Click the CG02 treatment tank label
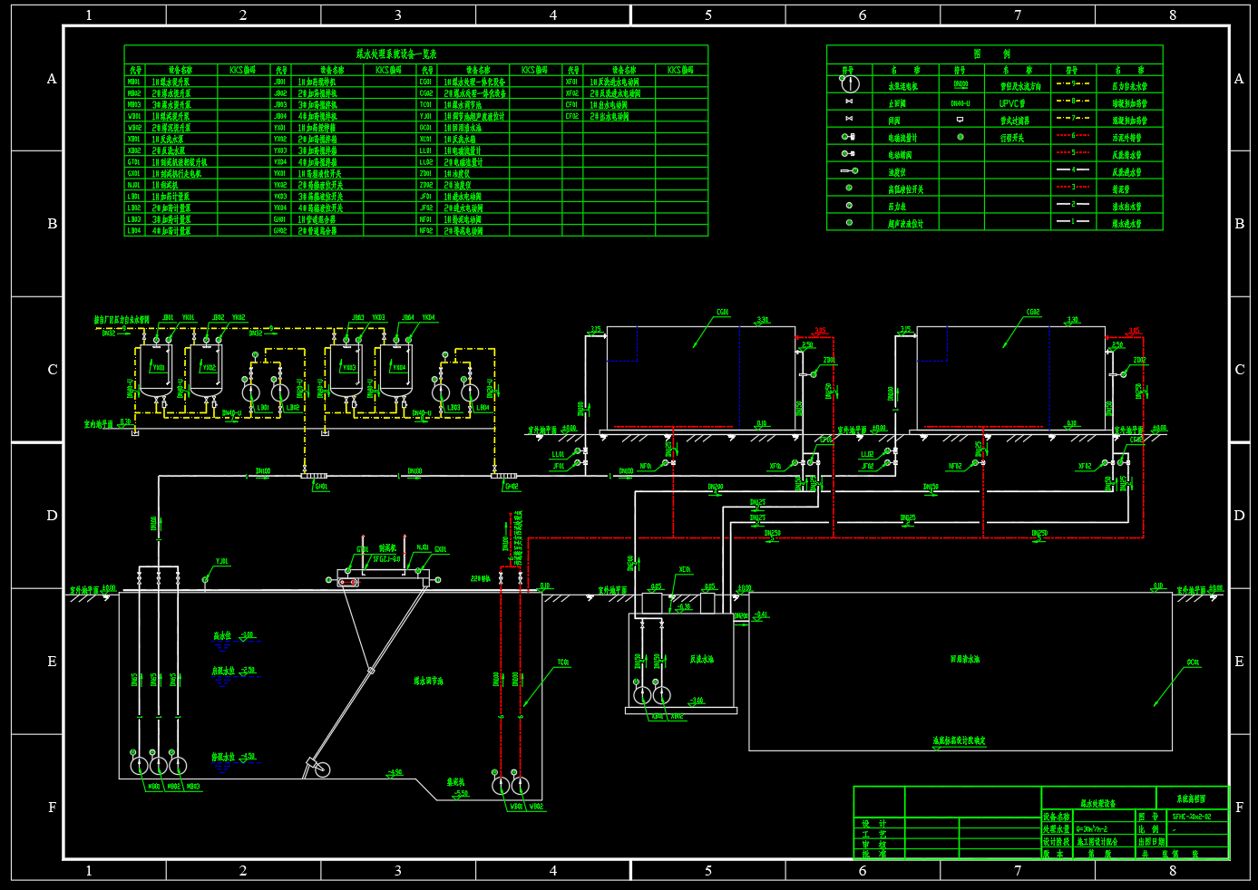 click(1032, 313)
